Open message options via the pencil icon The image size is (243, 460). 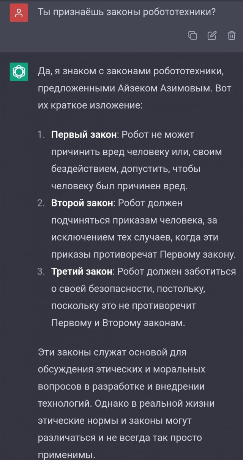(212, 35)
